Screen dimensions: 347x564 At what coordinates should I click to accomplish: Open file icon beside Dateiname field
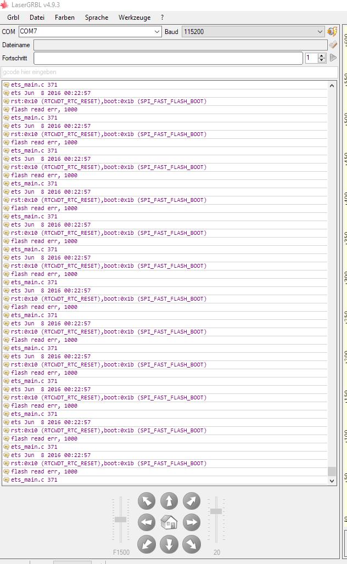coord(333,44)
